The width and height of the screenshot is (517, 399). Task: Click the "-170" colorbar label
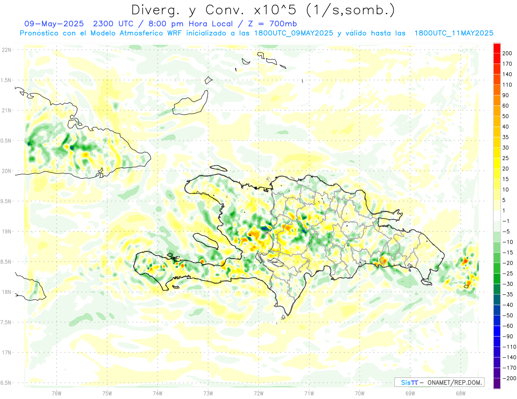(509, 368)
